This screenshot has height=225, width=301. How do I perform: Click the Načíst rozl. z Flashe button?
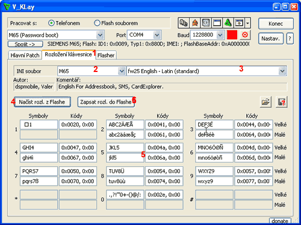coord(42,102)
